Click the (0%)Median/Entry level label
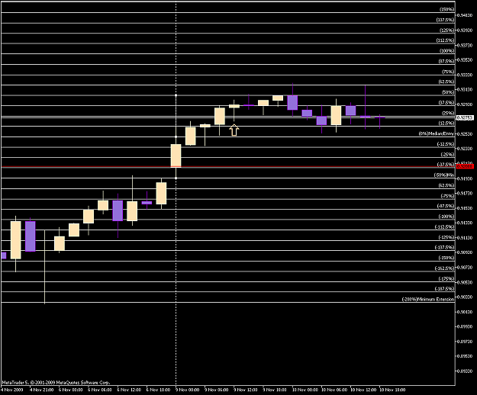Viewport: 477px width, 395px height. pyautogui.click(x=437, y=133)
